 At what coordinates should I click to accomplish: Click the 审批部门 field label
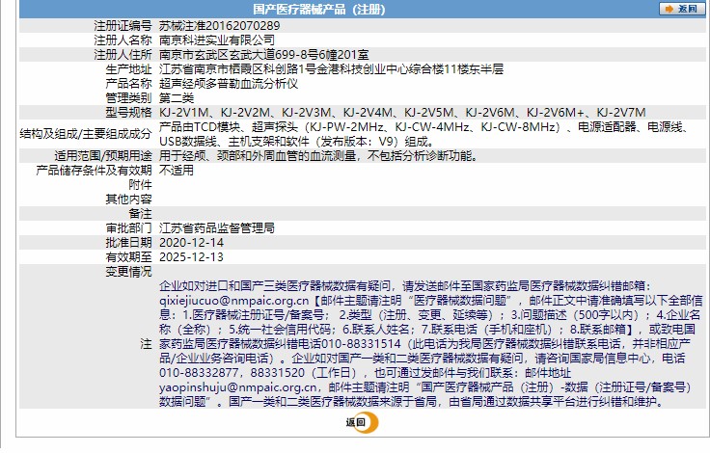point(128,228)
